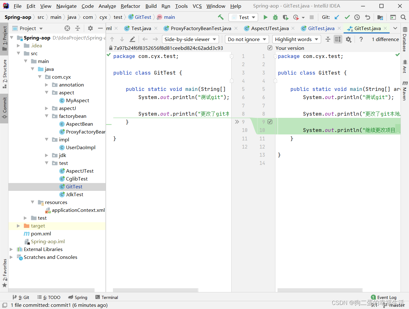Image resolution: width=409 pixels, height=309 pixels.
Task: Run Test with coverage icon
Action: (x=285, y=17)
